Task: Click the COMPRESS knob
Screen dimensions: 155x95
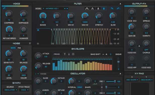Action: [x=9, y=14]
